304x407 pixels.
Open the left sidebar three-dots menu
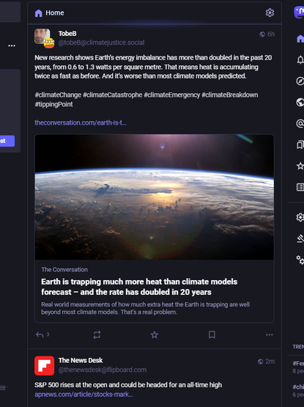tap(12, 45)
